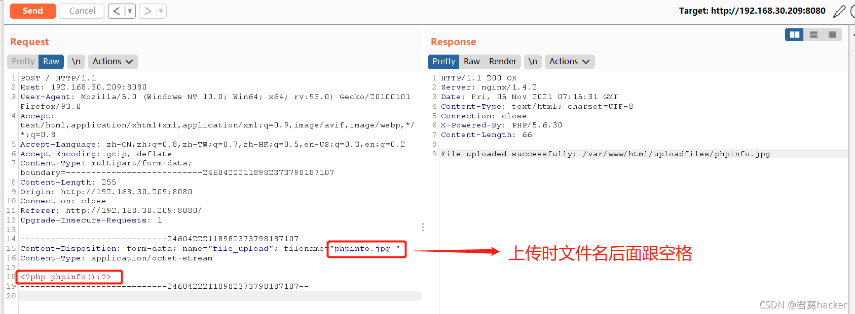Open the back history dropdown arrow
855x314 pixels.
pos(130,11)
